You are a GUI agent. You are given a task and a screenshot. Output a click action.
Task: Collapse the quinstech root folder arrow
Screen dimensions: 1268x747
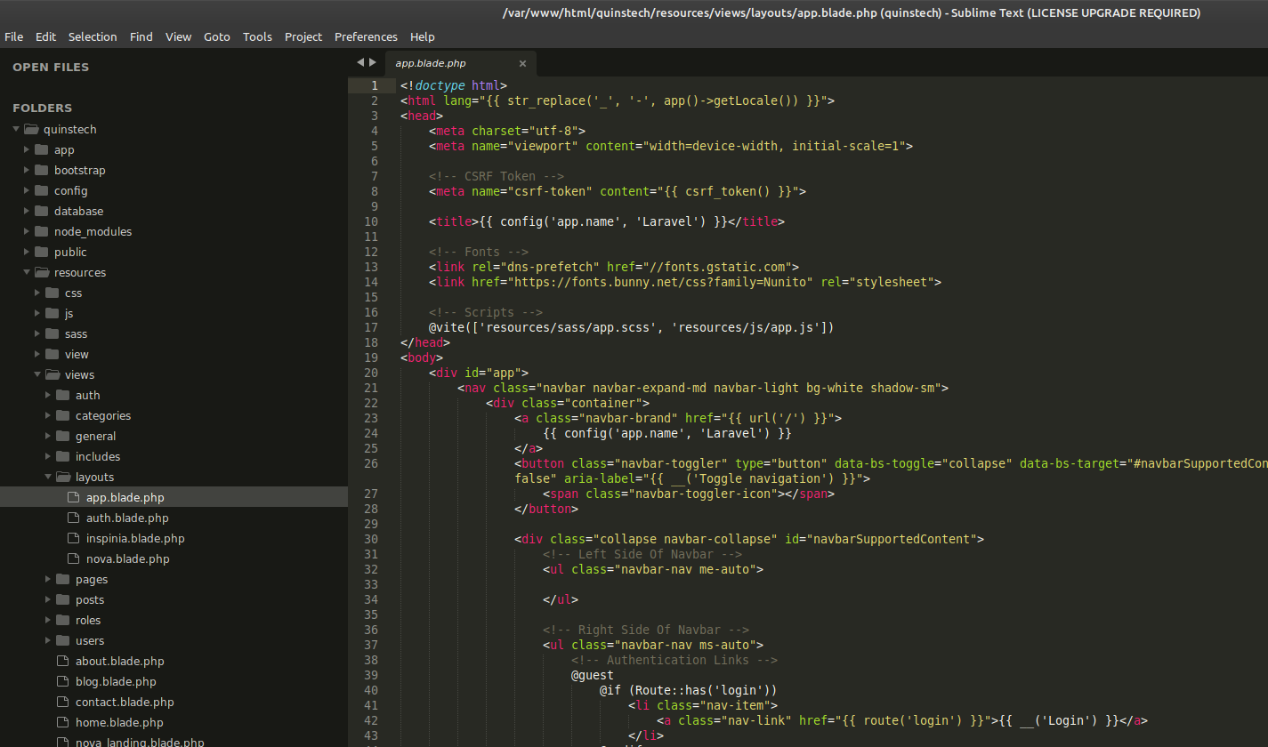[x=16, y=129]
